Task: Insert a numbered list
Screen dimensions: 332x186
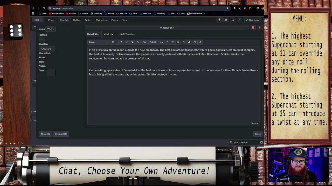Action: point(167,42)
